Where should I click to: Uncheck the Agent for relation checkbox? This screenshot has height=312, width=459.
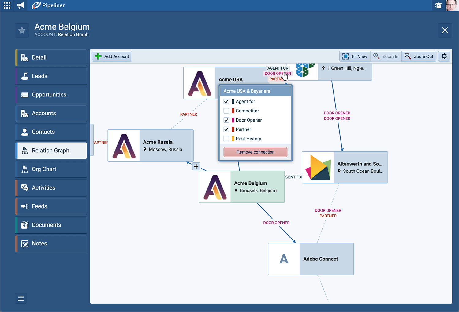(226, 101)
